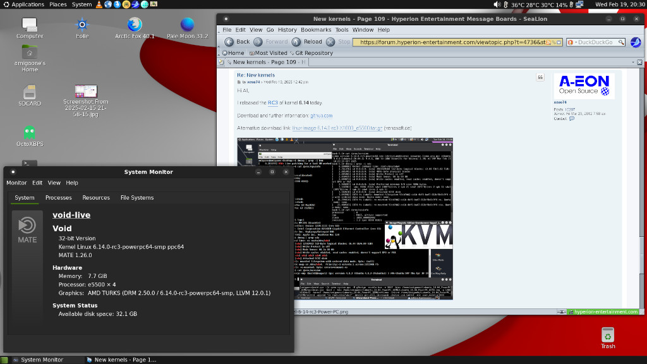Click the contact icon under the poster profile

coord(571,119)
